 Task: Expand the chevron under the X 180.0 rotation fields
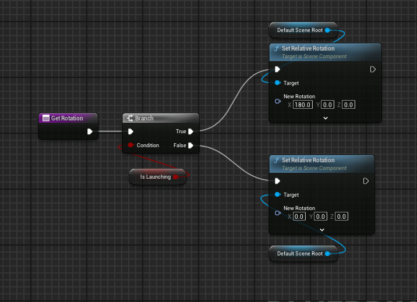coord(325,118)
